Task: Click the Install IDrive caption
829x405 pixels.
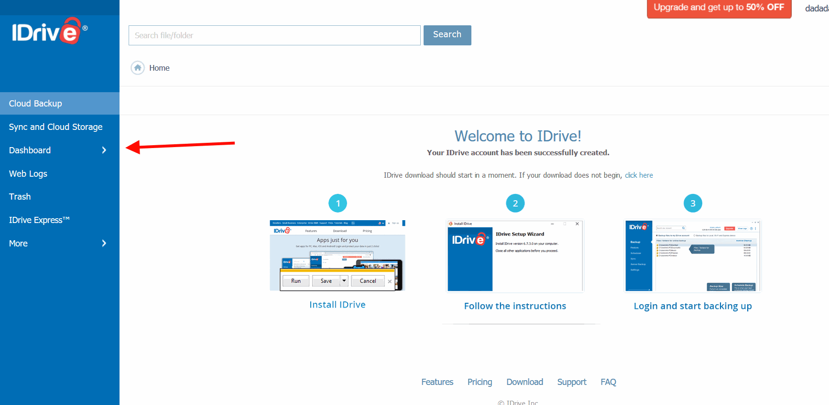Action: (x=338, y=305)
